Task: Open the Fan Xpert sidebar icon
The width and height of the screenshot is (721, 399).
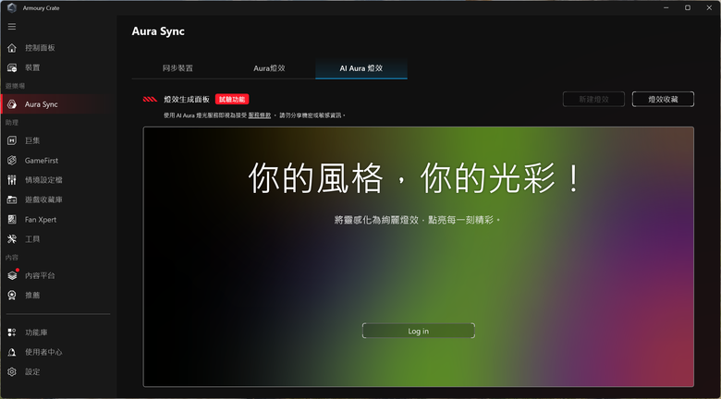Action: [12, 219]
